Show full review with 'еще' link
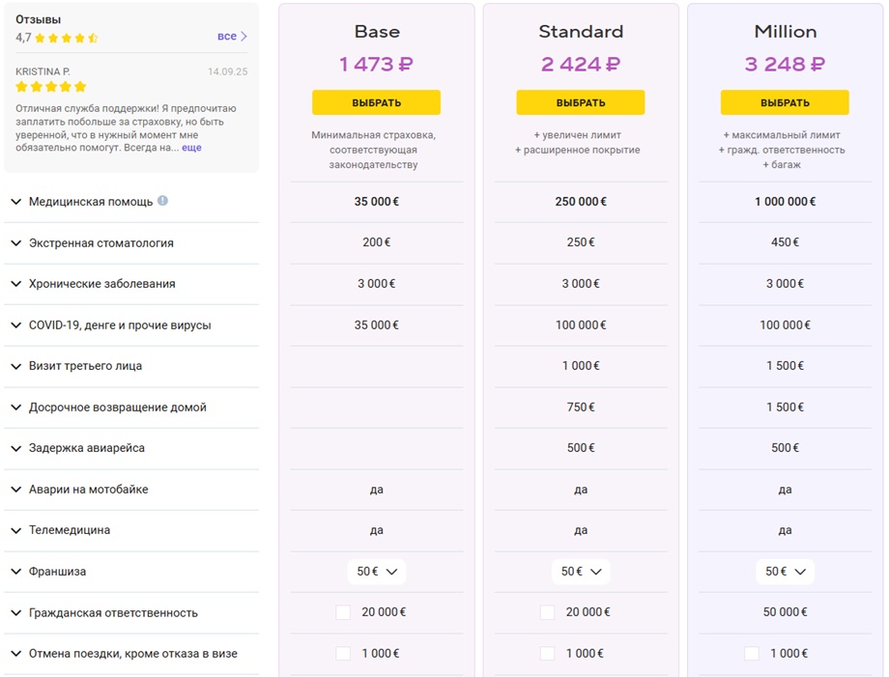This screenshot has width=889, height=677. (191, 148)
